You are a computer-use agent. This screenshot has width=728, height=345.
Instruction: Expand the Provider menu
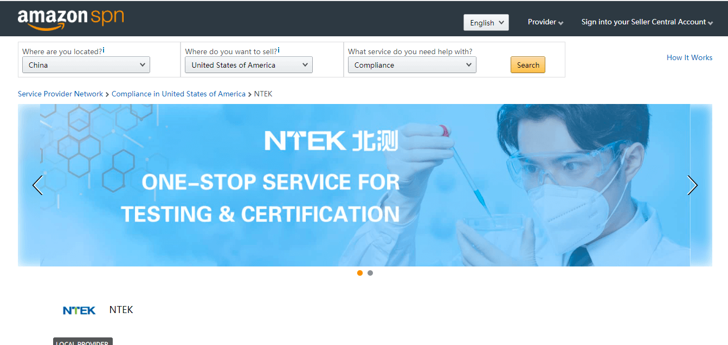point(545,22)
